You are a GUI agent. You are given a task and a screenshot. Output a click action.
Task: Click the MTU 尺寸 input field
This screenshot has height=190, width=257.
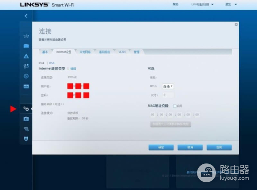tap(168, 95)
